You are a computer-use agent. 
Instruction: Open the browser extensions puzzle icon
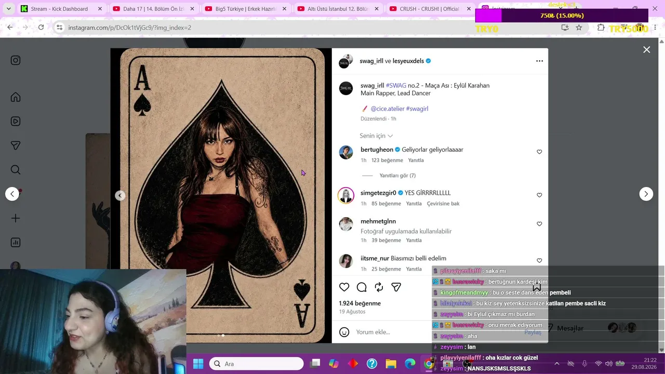[601, 28]
